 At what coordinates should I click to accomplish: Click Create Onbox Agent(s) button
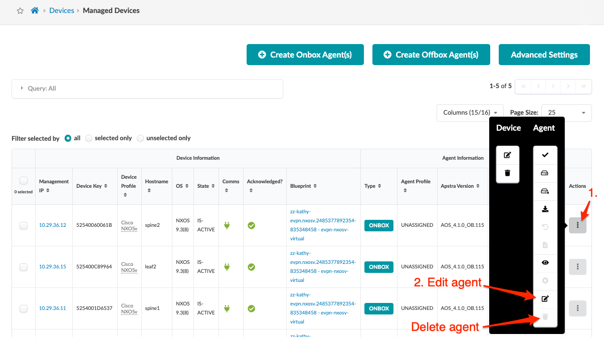(x=305, y=55)
